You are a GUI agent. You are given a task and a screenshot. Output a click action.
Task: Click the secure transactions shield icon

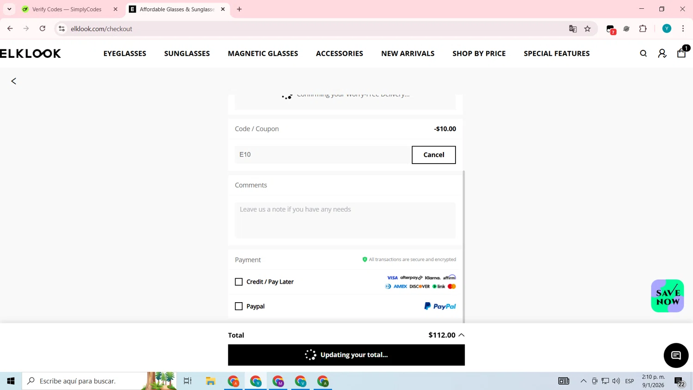pos(365,260)
